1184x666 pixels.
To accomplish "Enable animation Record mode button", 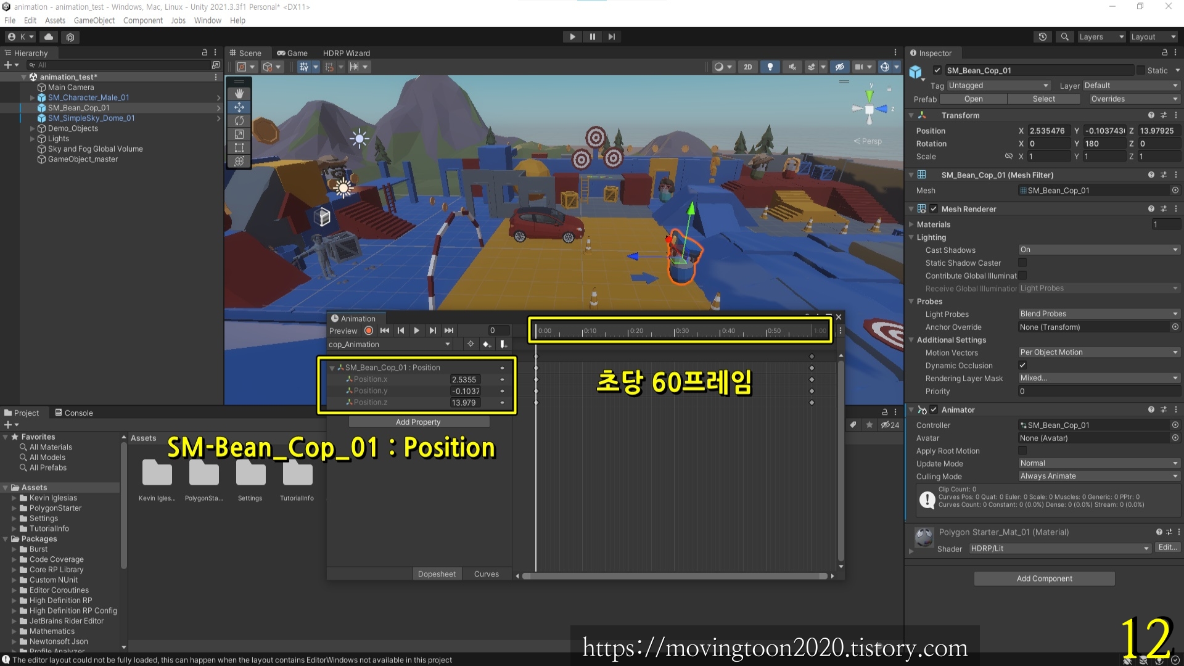I will coord(369,331).
